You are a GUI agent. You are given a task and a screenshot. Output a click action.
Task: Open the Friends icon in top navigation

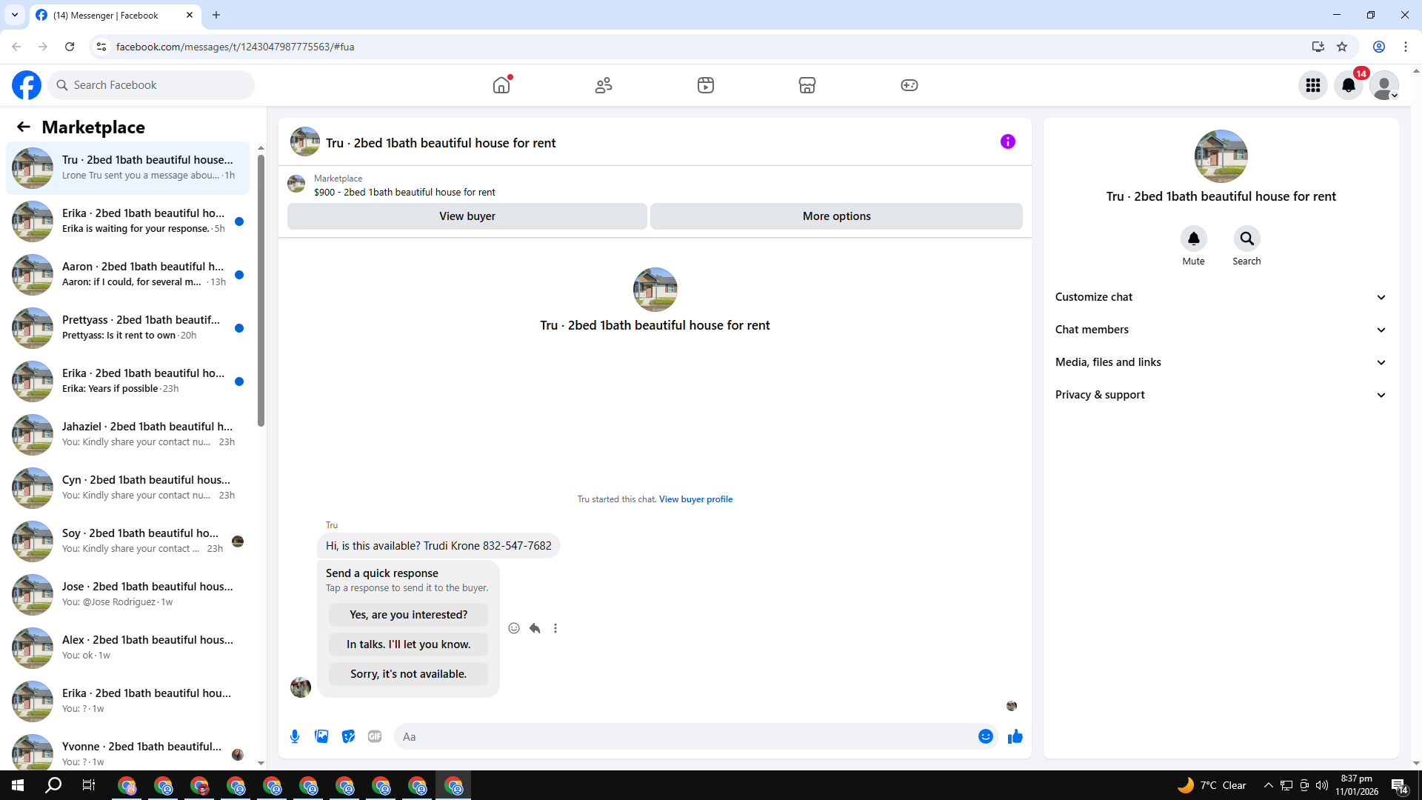coord(604,85)
